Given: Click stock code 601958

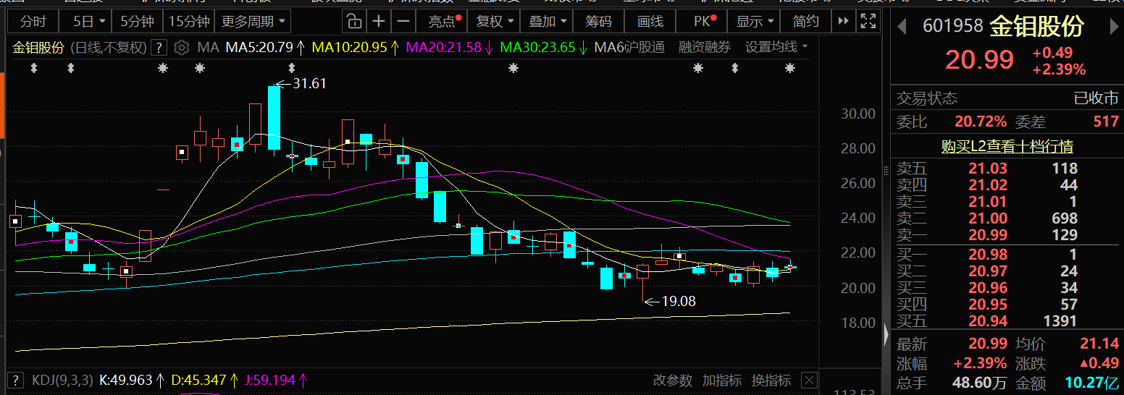Looking at the screenshot, I should 952,27.
